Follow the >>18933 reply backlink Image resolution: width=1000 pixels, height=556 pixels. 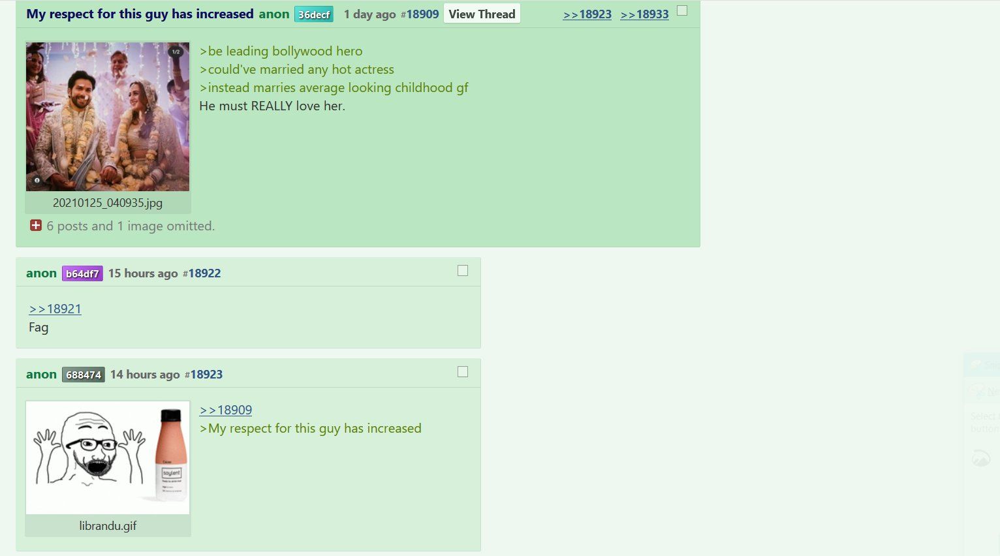point(644,14)
